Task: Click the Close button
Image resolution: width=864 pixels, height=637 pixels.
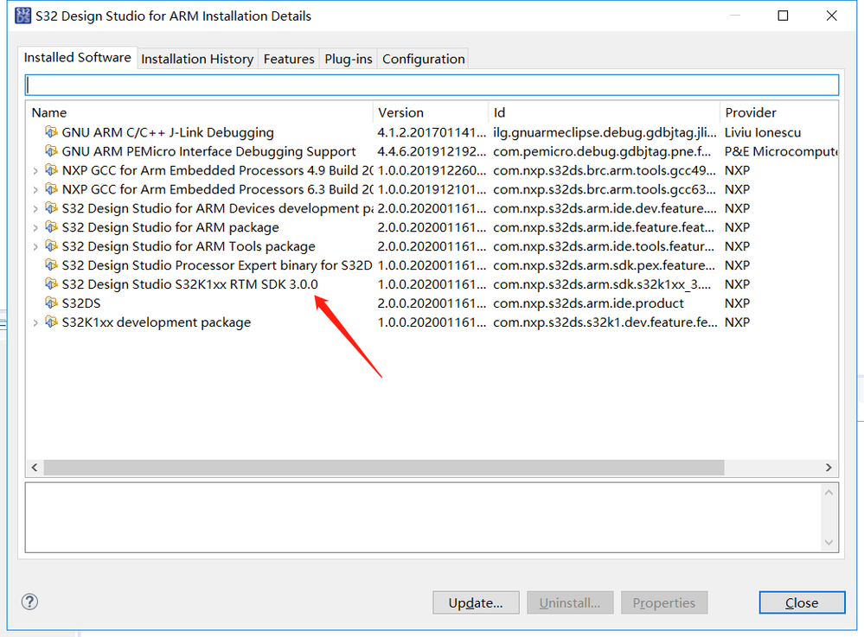Action: [x=802, y=603]
